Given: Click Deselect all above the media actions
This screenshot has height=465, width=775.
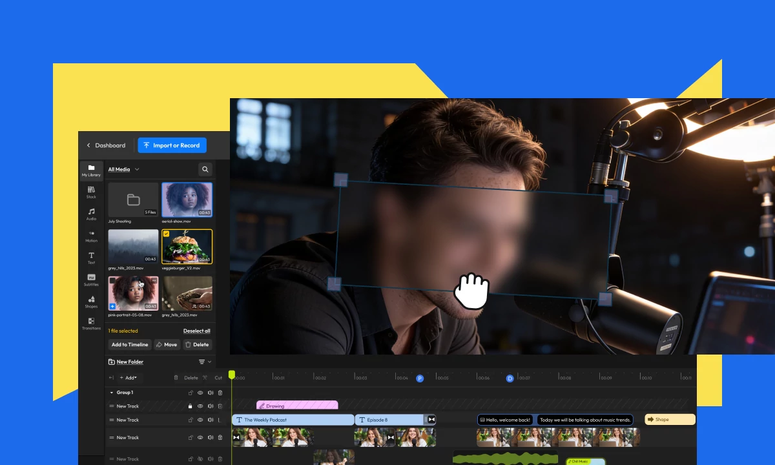Looking at the screenshot, I should 196,331.
